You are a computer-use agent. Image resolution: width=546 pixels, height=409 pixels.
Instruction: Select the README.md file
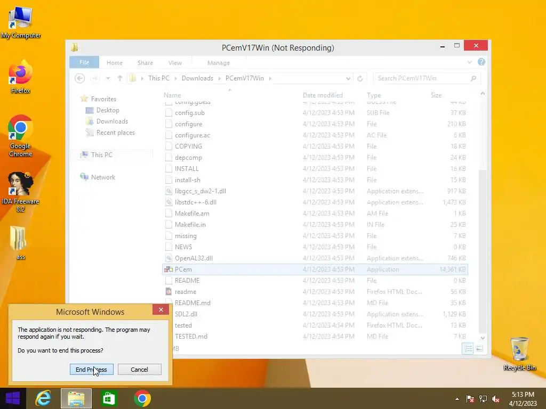315,302
